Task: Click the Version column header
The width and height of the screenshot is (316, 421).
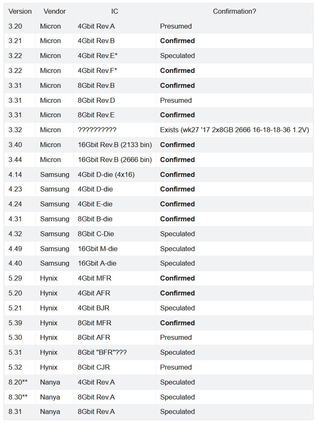Action: 20,11
